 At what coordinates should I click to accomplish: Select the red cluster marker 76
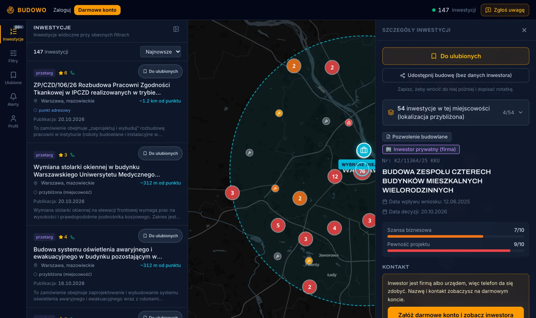362,172
